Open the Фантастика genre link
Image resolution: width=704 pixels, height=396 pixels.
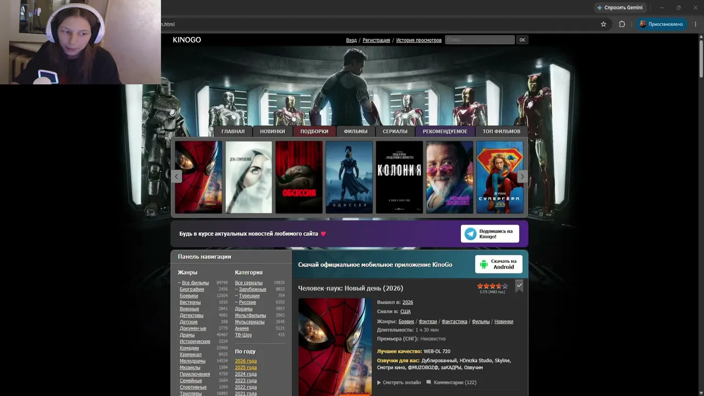(454, 322)
